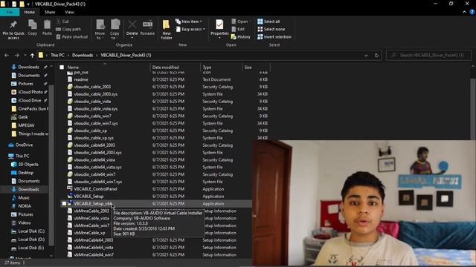Click Select all in the ribbon
The image size is (476, 267).
click(x=268, y=22)
